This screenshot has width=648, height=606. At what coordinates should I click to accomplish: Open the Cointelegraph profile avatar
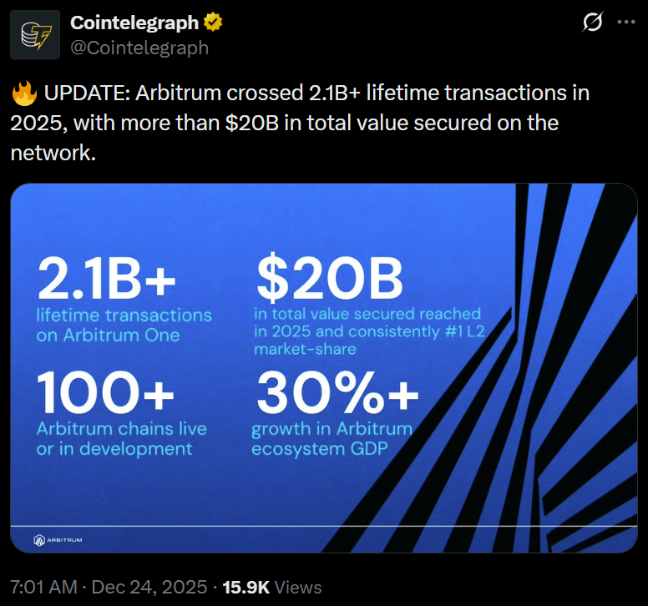point(35,35)
